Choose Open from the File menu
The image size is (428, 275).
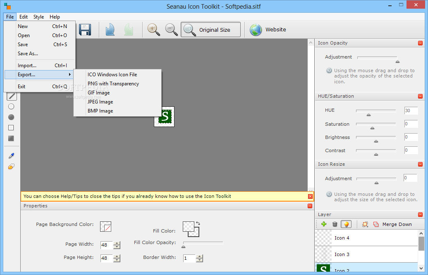click(x=40, y=35)
